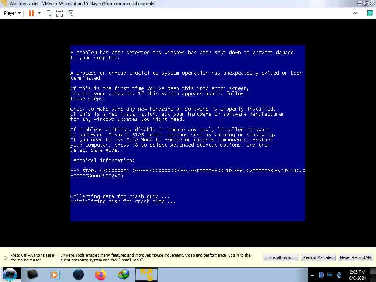This screenshot has width=376, height=282.
Task: Click the mouse cursor icon in the hint bar
Action: pos(5,258)
